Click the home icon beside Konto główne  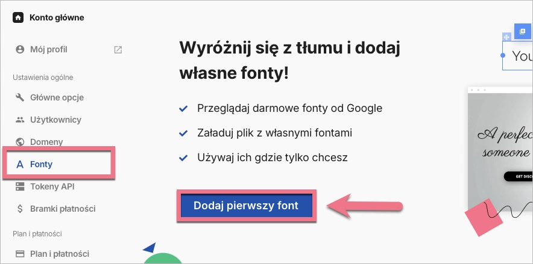click(x=18, y=17)
